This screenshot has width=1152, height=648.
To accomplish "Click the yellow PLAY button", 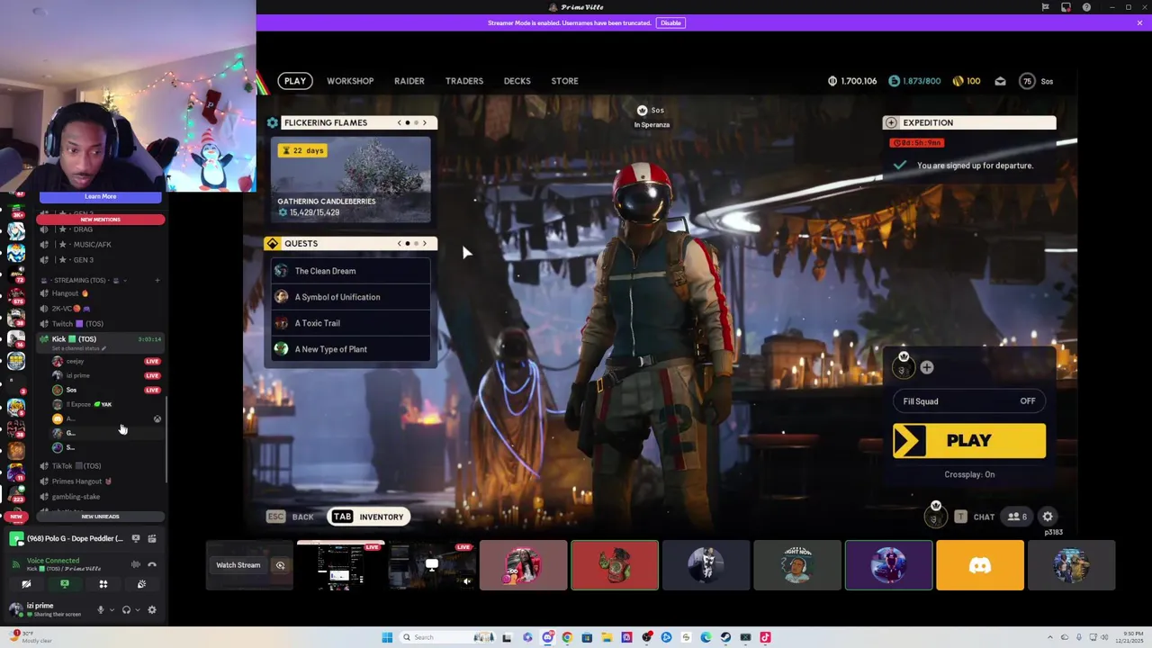I will pos(969,441).
